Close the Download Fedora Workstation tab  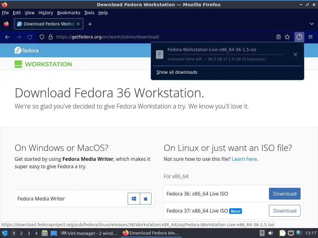[78, 24]
